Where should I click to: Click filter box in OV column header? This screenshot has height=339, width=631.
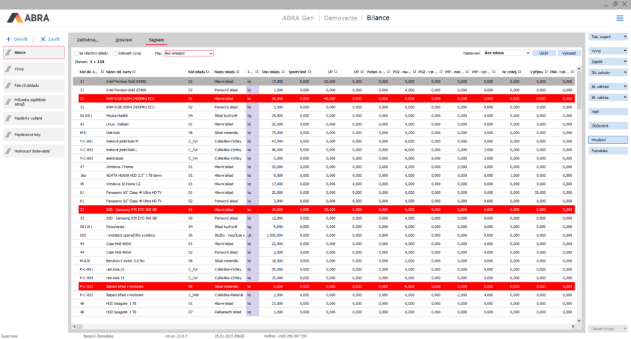pyautogui.click(x=362, y=72)
